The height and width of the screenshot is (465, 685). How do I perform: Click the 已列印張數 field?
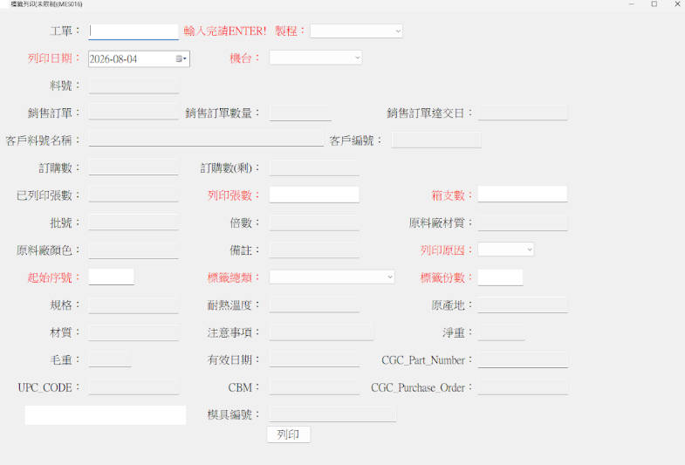[134, 195]
